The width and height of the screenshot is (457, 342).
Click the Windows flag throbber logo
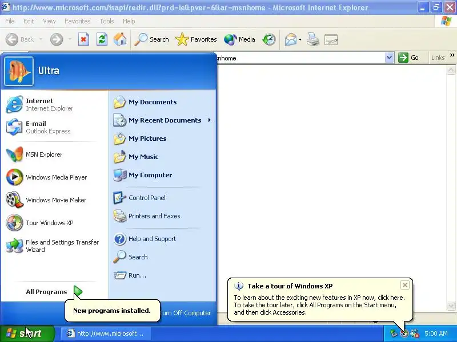[x=446, y=21]
